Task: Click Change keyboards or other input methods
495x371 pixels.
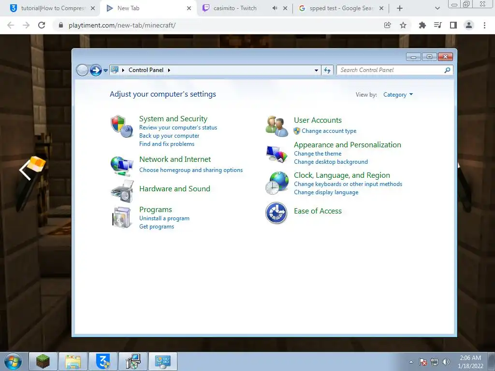Action: tap(348, 184)
